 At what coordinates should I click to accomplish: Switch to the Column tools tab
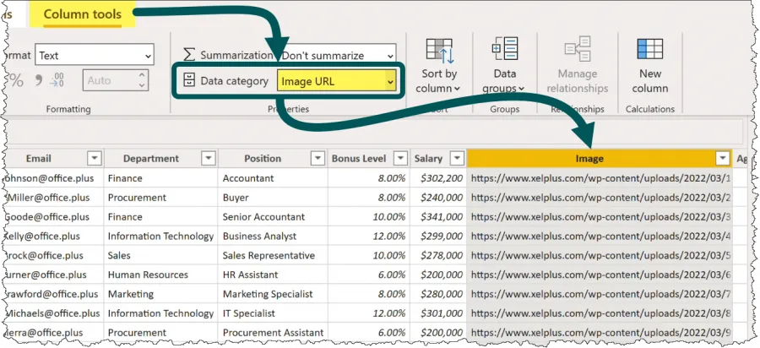[82, 14]
